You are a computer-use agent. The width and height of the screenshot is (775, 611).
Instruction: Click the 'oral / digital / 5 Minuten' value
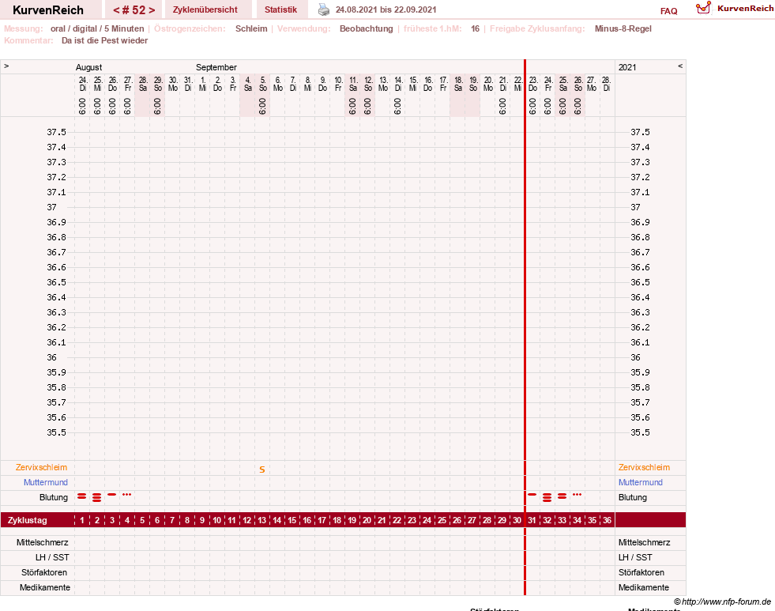pos(97,28)
